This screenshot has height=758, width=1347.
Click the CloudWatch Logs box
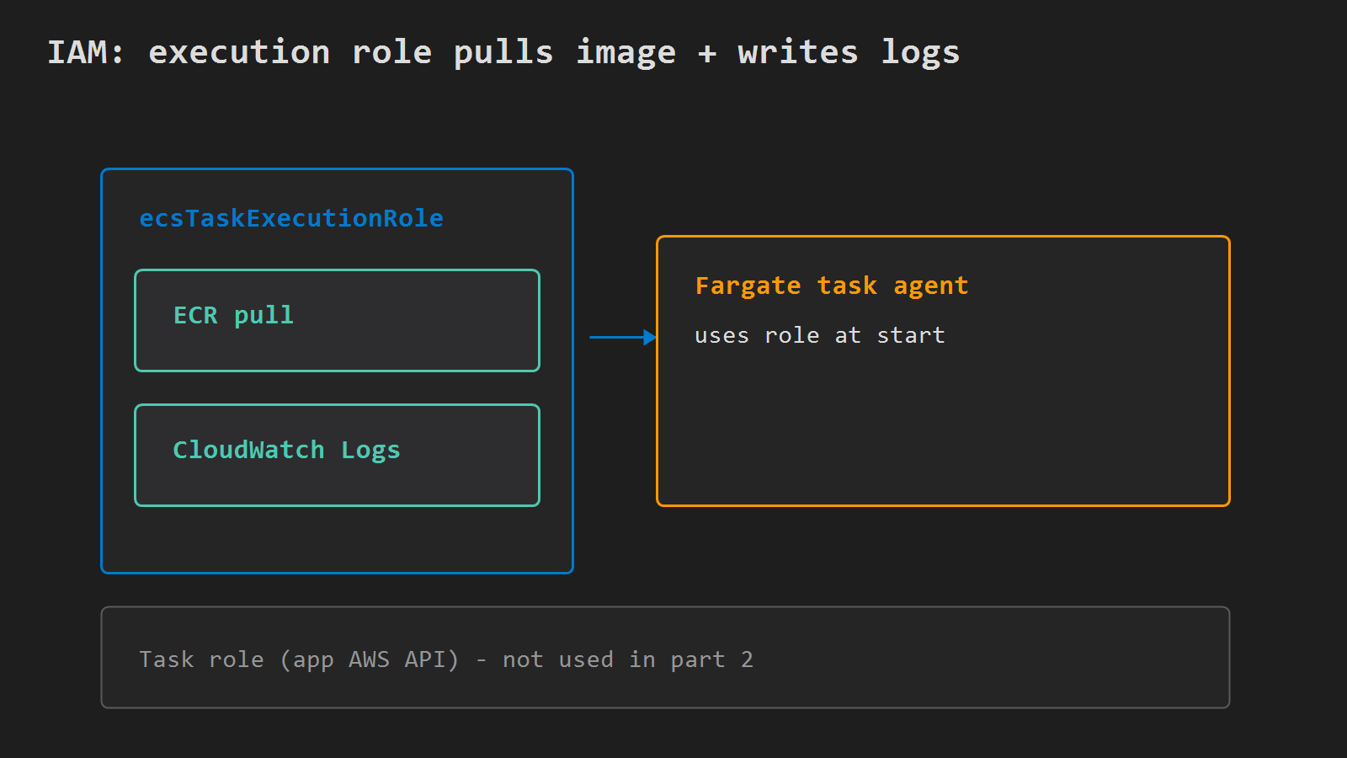337,455
